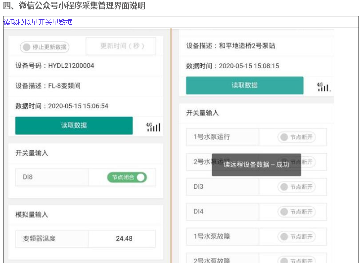Screen dimensions: 362x263
Task: Toggle the 1号水泵故障 节点断开 switch
Action: 296,236
